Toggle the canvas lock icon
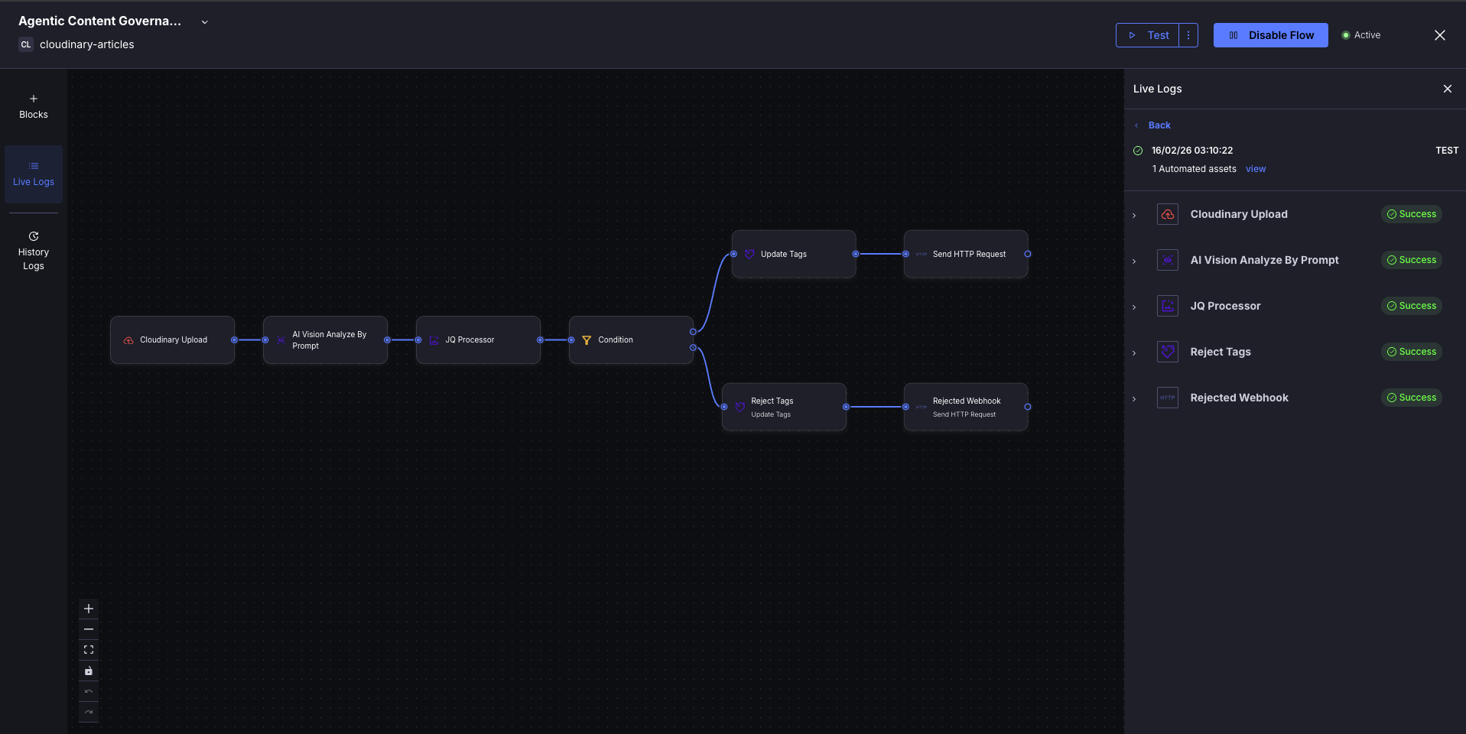1466x734 pixels. coord(88,671)
